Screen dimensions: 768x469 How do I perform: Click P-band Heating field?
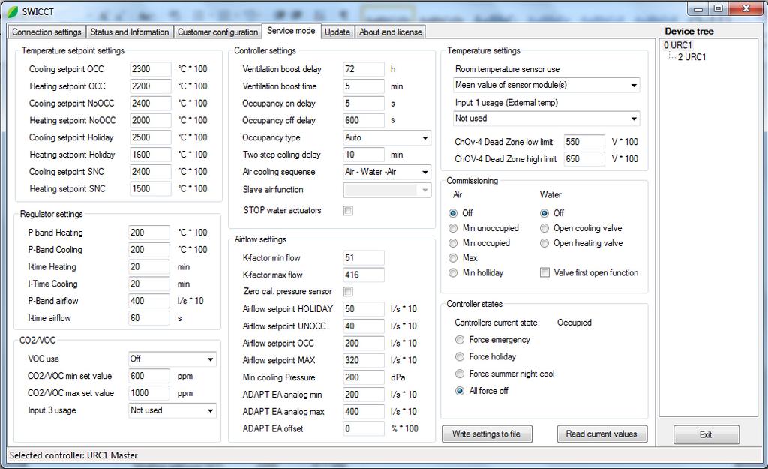point(149,233)
